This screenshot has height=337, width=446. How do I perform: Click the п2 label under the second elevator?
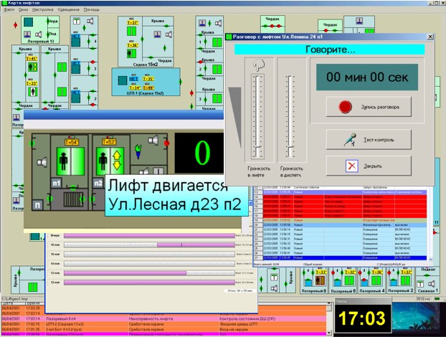[98, 181]
